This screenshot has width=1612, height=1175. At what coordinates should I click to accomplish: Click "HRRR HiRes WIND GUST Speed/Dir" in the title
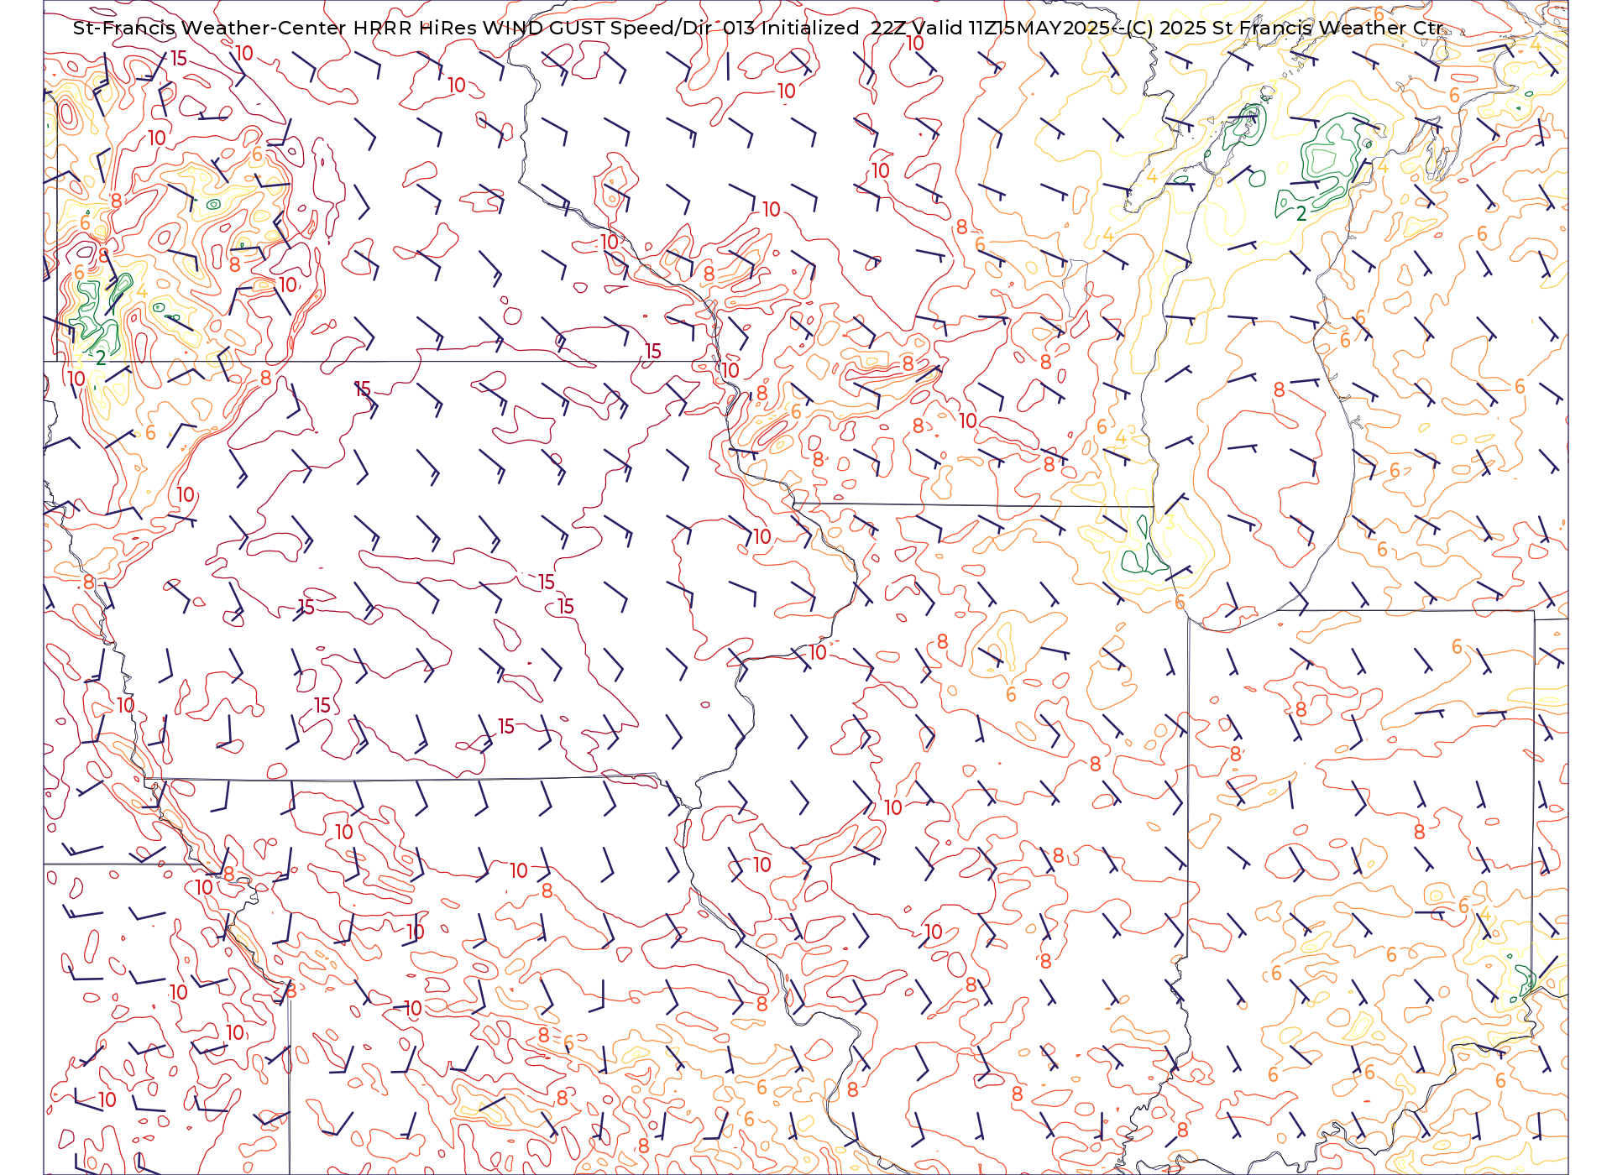tap(532, 28)
